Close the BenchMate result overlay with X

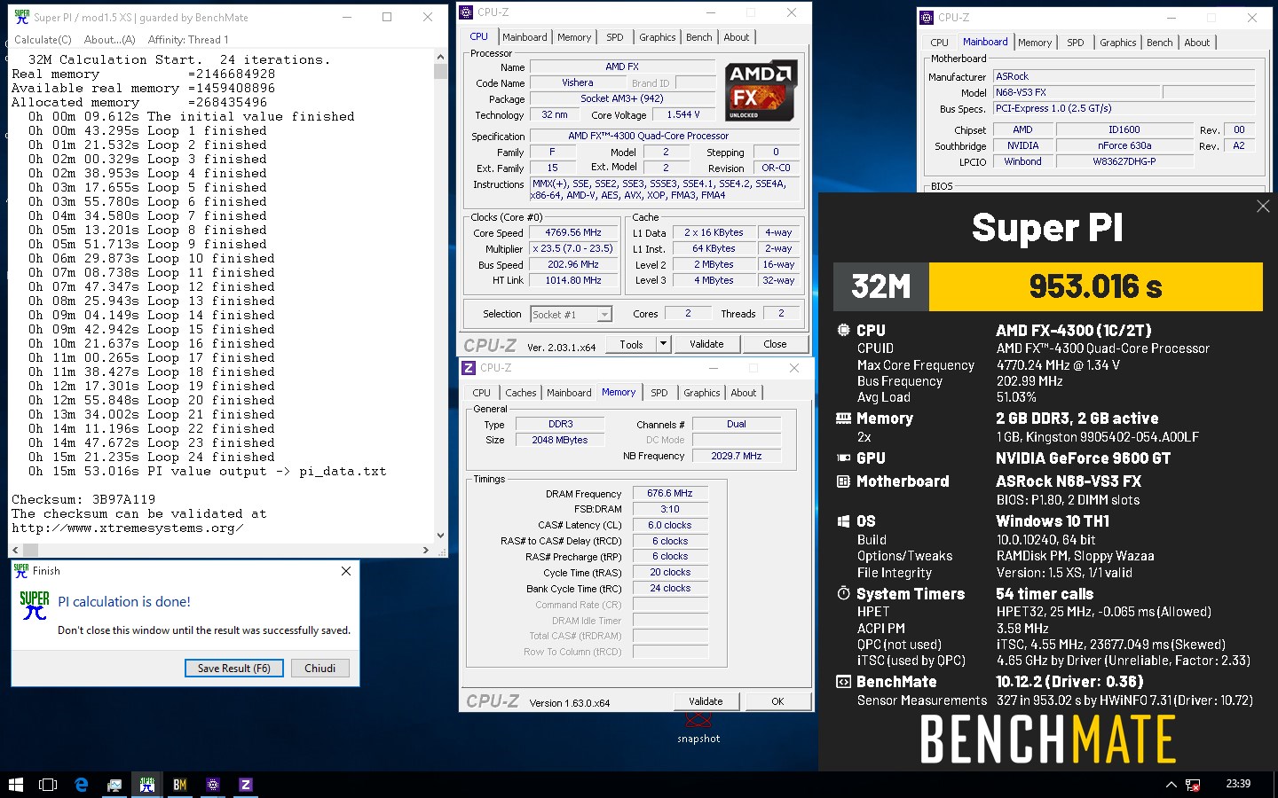(x=1263, y=206)
